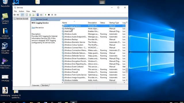Open the virtual.jpg desktop file
The image size is (184, 103).
coord(5,78)
